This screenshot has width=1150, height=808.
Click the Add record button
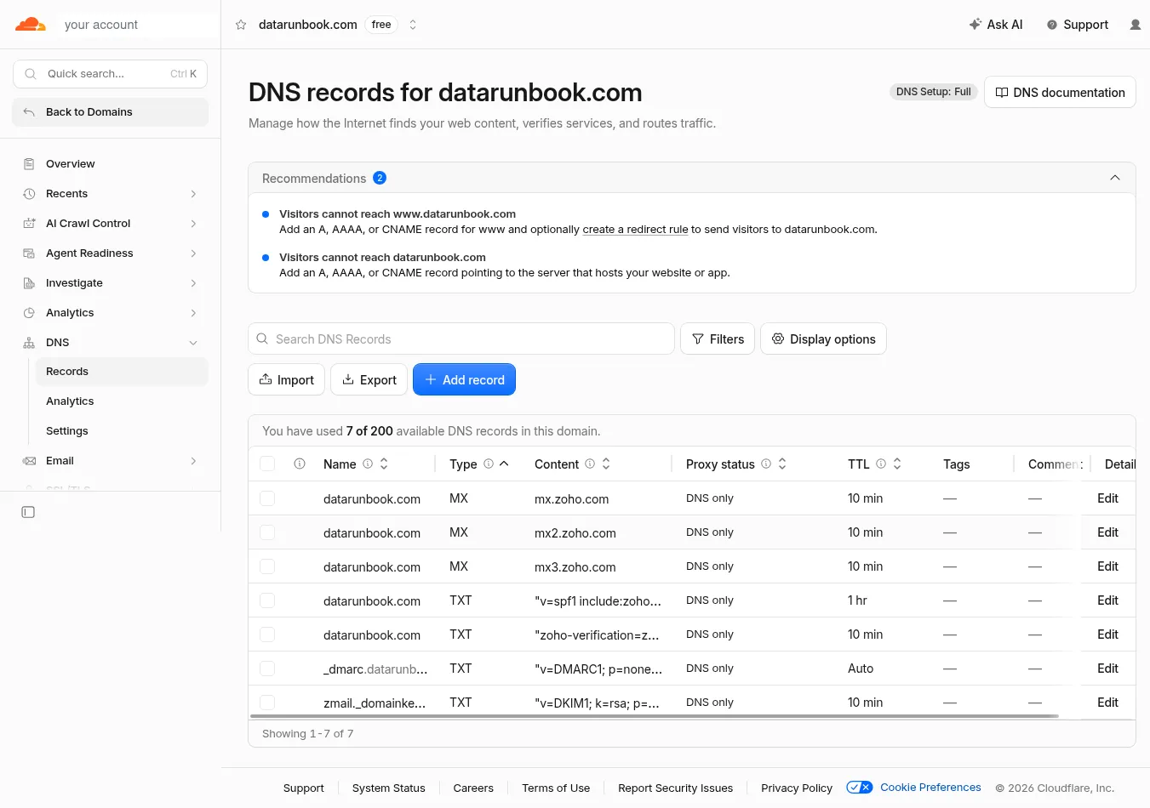click(464, 379)
